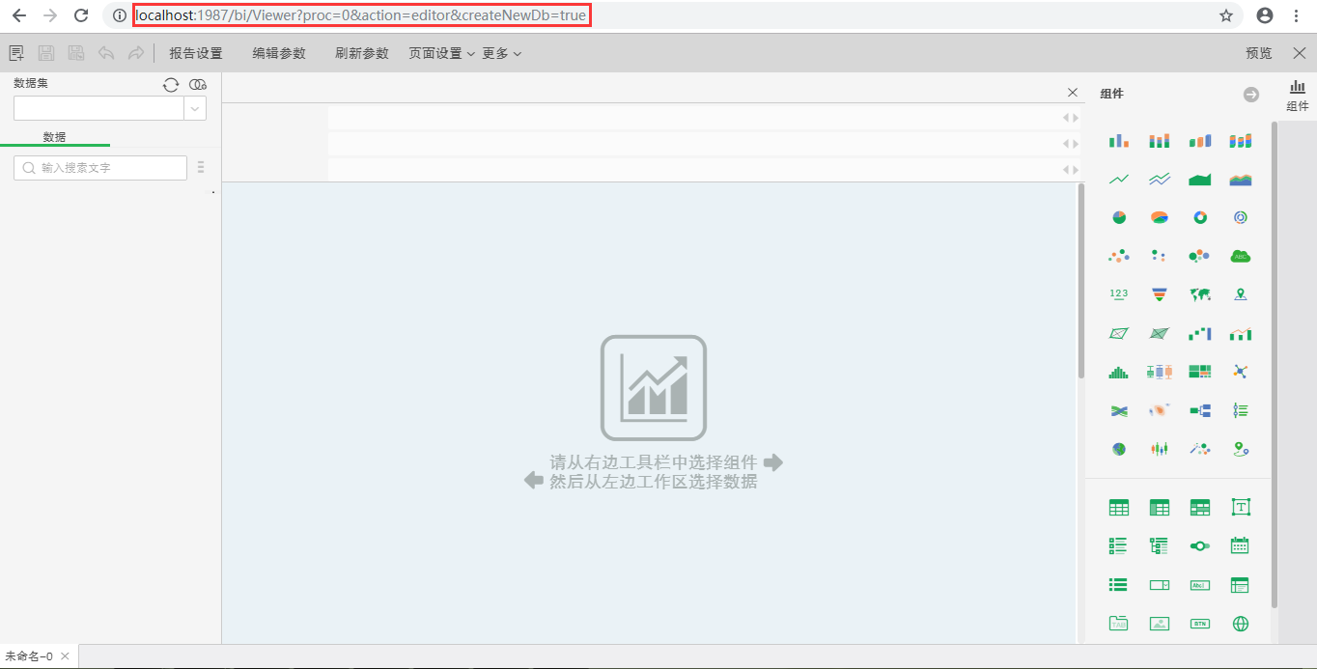Click the refresh dataset icon
The height and width of the screenshot is (669, 1317).
click(x=171, y=85)
